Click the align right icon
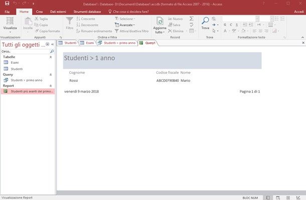The width and height of the screenshot is (306, 200). point(266,31)
